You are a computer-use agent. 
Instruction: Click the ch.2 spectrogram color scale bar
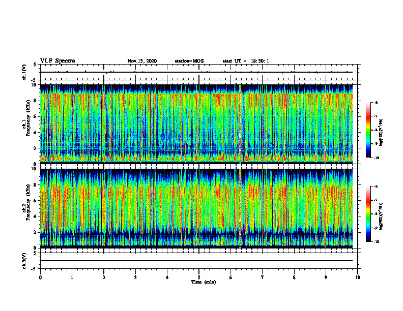(x=368, y=214)
